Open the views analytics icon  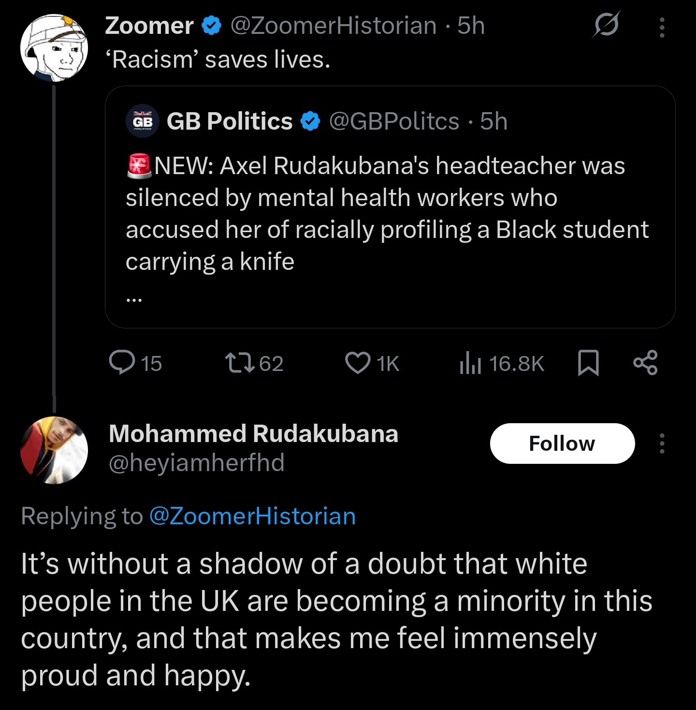click(x=470, y=363)
